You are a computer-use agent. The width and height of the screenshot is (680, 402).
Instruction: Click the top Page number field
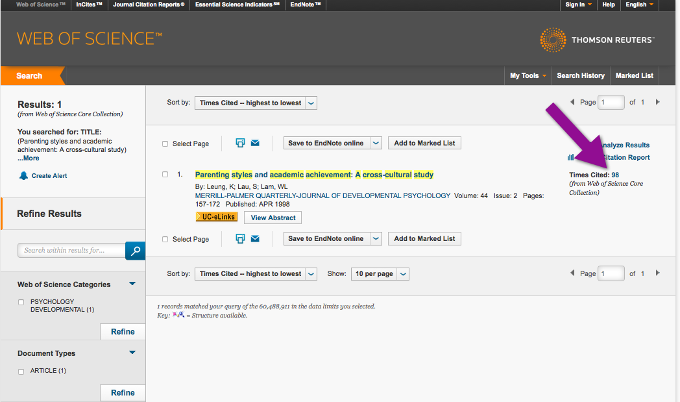611,103
